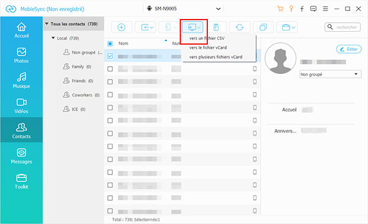Uncheck the first selected contact row
The width and height of the screenshot is (368, 224).
tap(110, 56)
